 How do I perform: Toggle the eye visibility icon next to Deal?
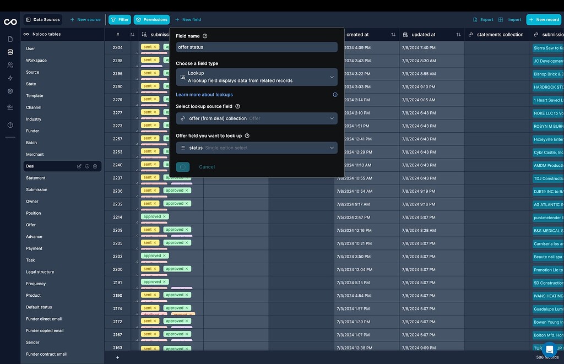coord(87,166)
